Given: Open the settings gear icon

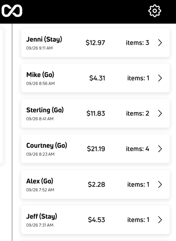Looking at the screenshot, I should [x=155, y=11].
